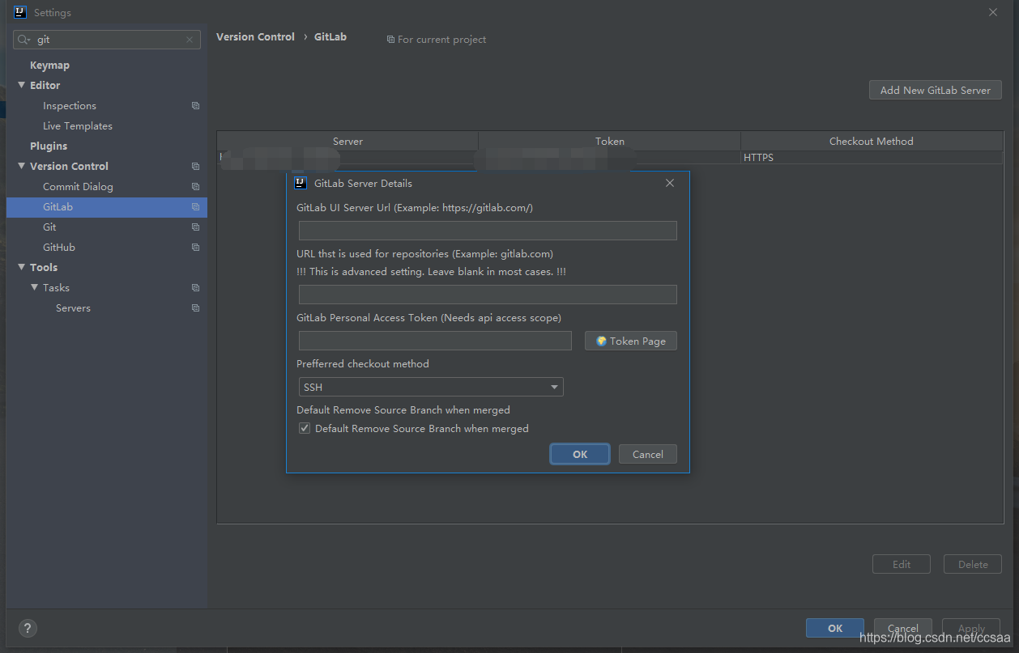1019x653 pixels.
Task: Open Inspections settings page
Action: click(70, 106)
